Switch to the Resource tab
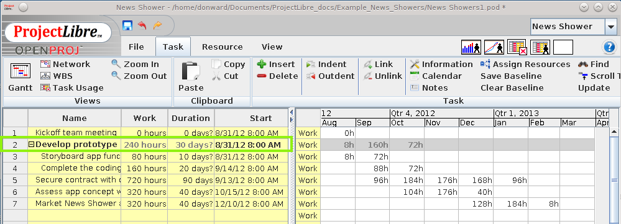 222,47
